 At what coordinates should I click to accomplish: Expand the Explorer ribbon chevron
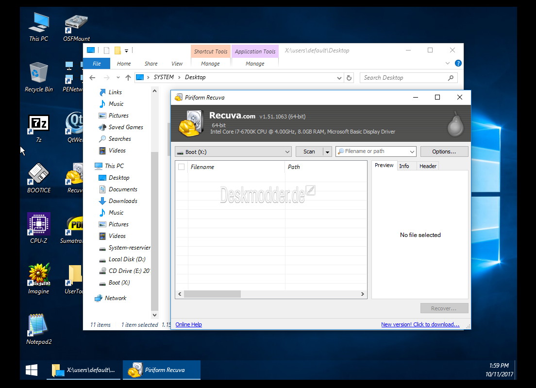[x=448, y=63]
